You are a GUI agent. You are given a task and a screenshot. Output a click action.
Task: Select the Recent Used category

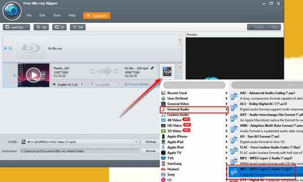point(194,93)
